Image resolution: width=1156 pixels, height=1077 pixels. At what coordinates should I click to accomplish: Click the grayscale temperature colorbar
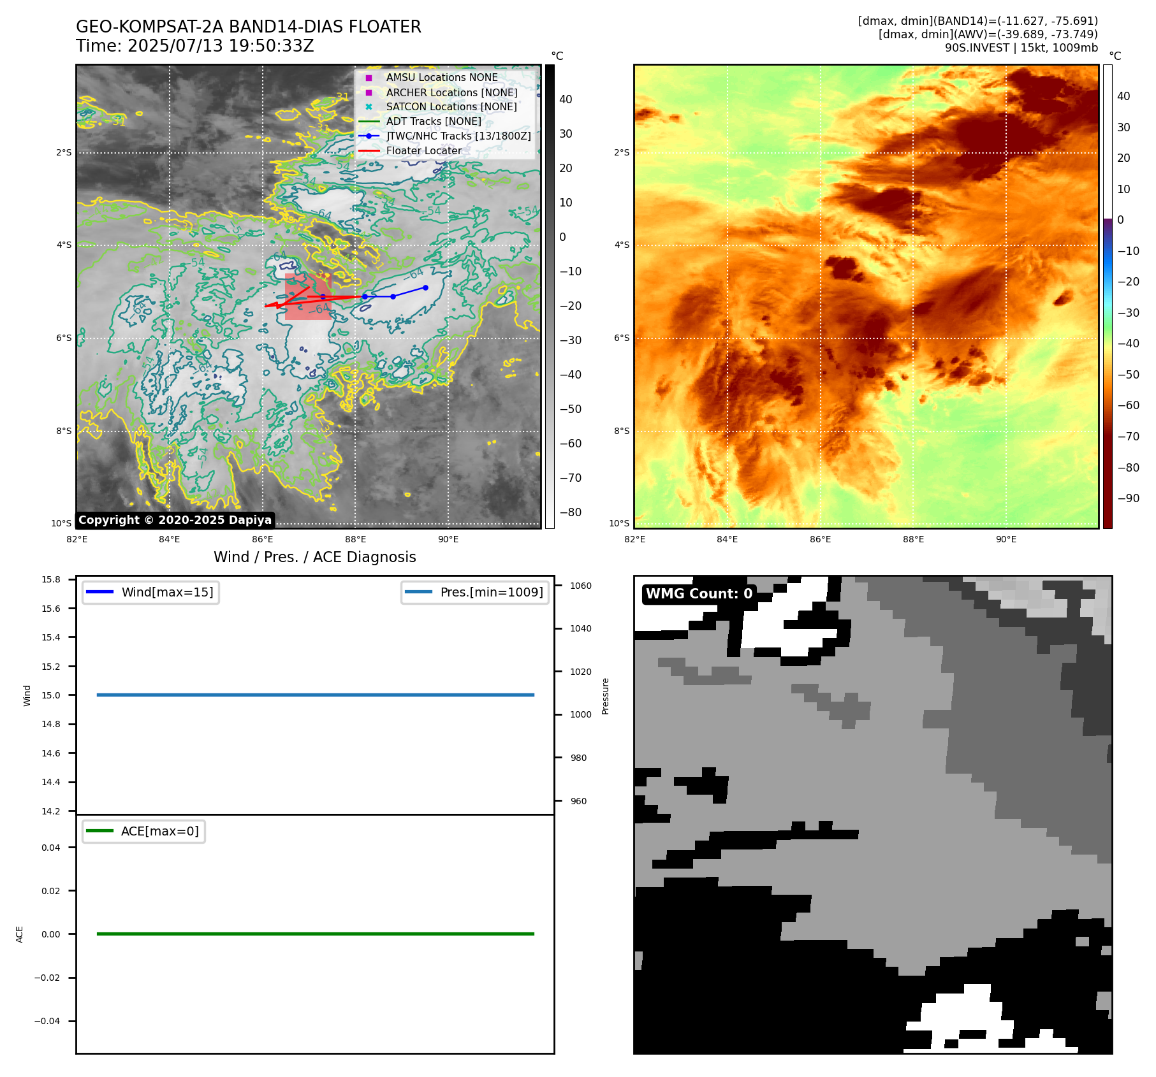[x=550, y=296]
